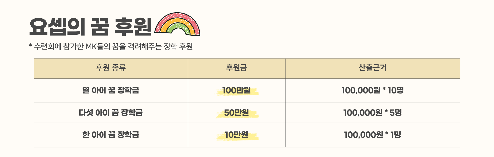The image size is (494, 157).
Task: Click the 산출근거 column header
Action: pyautogui.click(x=373, y=68)
